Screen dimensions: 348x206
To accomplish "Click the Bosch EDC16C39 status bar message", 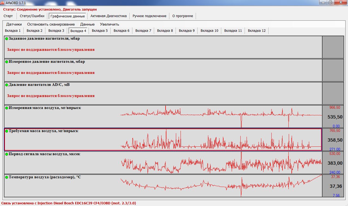I will pos(69,203).
